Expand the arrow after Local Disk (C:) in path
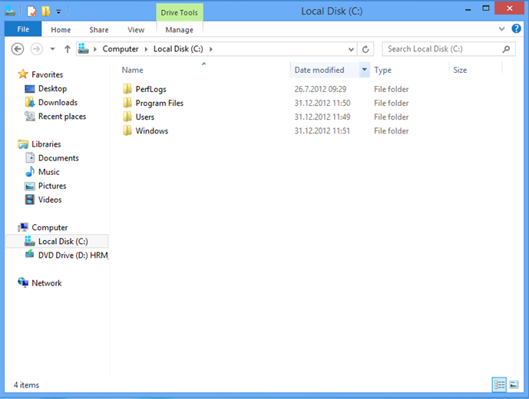This screenshot has width=529, height=399. [x=211, y=49]
